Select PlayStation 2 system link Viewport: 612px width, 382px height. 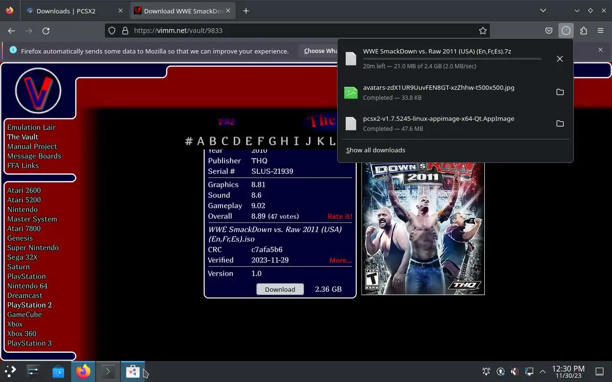(29, 305)
